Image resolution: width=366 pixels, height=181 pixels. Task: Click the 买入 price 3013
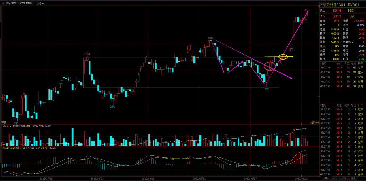click(337, 16)
